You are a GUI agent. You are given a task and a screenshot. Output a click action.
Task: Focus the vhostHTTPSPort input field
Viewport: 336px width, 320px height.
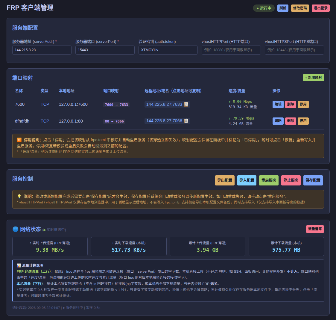(x=294, y=50)
